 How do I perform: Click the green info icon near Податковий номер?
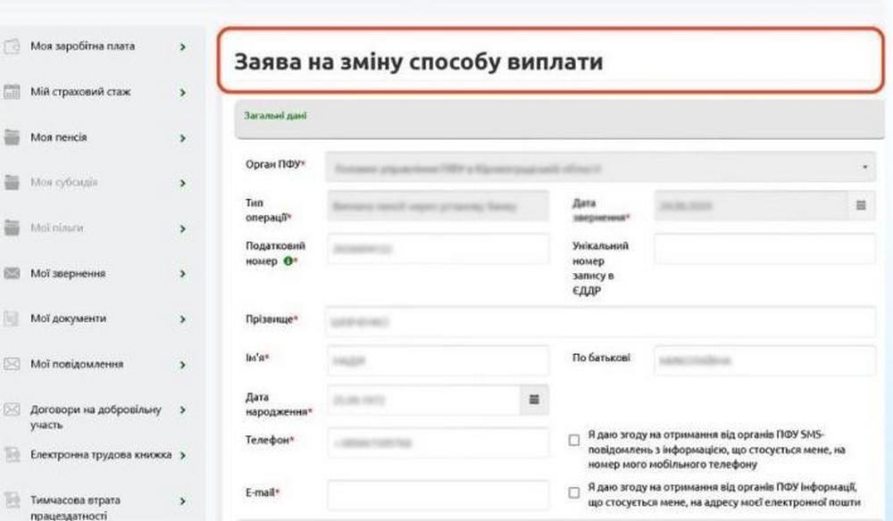(x=288, y=261)
